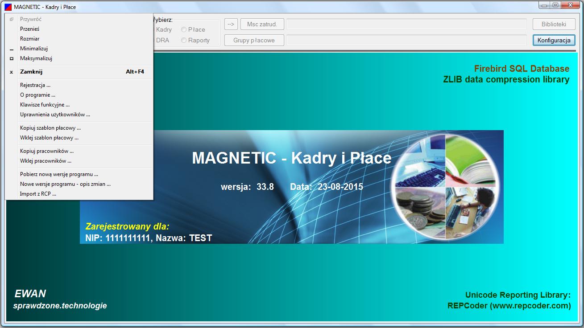Viewport: 584px width, 328px height.
Task: Select Maksymalizuj menu entry
Action: tap(79, 58)
